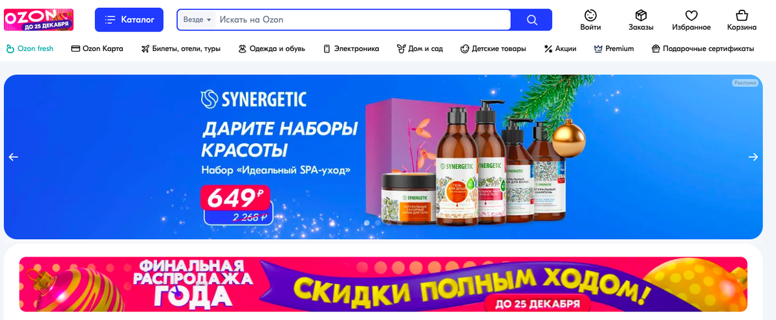Click the magnifier search button
Image resolution: width=776 pixels, height=320 pixels.
click(532, 20)
